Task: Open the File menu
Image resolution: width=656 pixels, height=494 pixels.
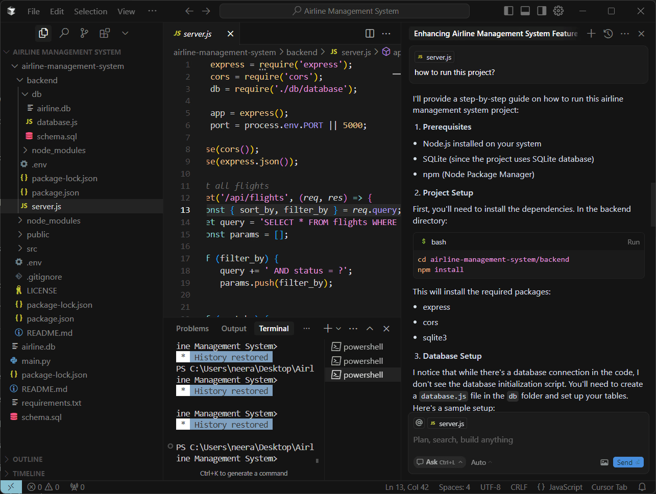Action: point(33,11)
